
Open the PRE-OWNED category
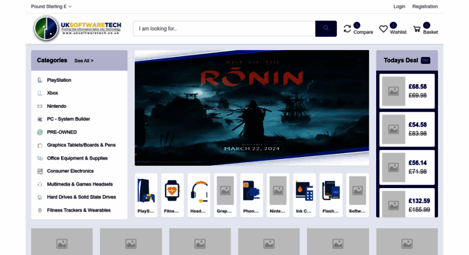(x=62, y=132)
